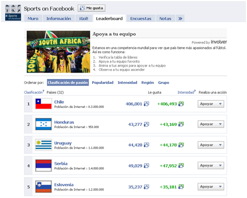
Task: Click the intensity value +406,493
Action: point(167,104)
